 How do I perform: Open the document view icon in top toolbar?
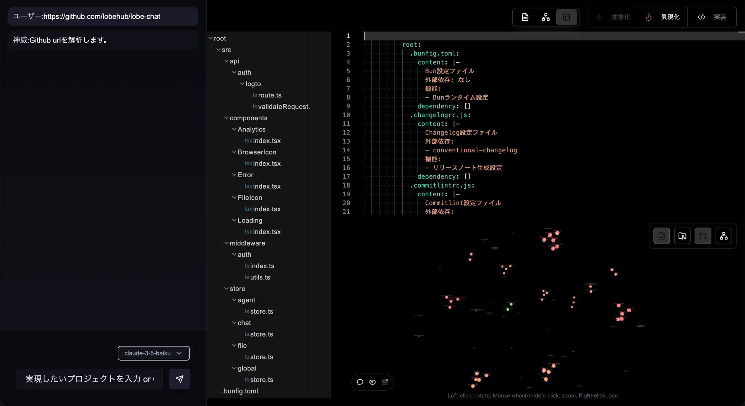click(525, 17)
